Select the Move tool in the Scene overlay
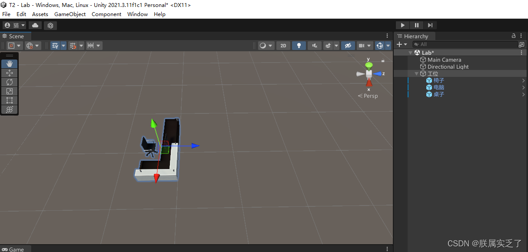 coord(10,73)
